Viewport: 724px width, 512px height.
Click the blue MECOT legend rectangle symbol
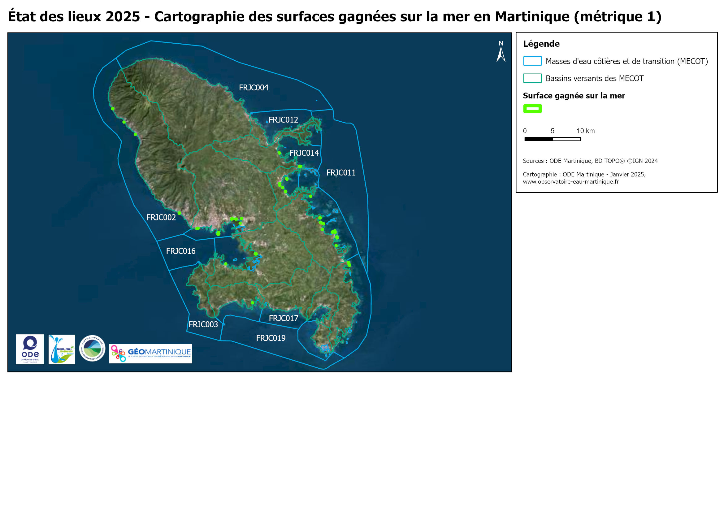pos(532,61)
